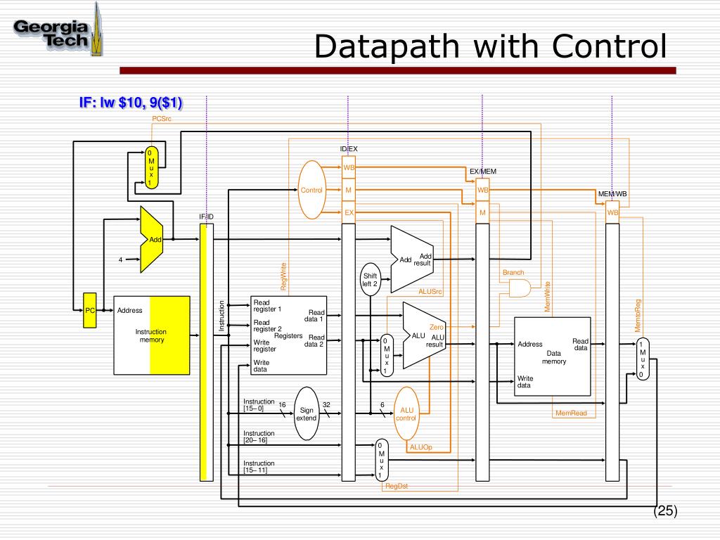This screenshot has width=720, height=540.
Task: Click the MemRead signal label
Action: click(571, 413)
